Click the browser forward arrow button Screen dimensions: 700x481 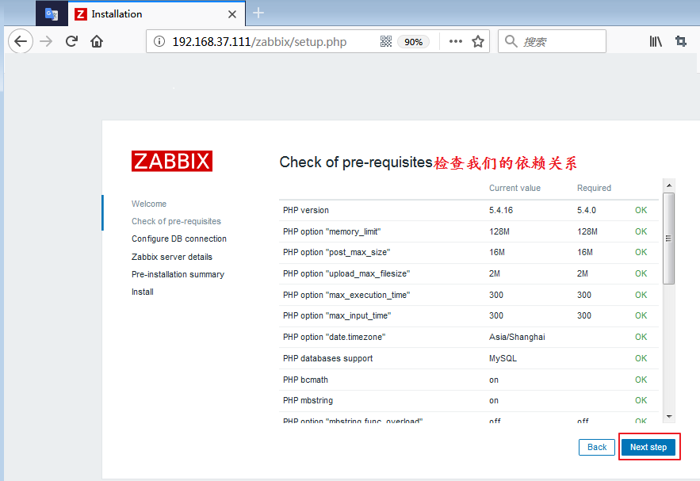point(46,42)
